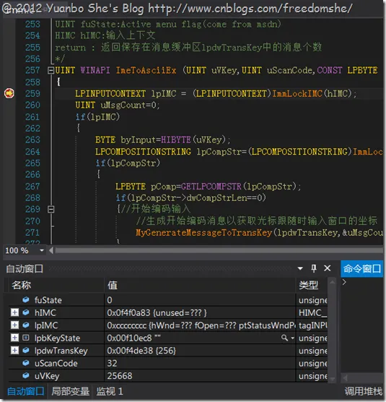Switch to the 局部变量 tab
The image size is (386, 402).
tap(70, 391)
